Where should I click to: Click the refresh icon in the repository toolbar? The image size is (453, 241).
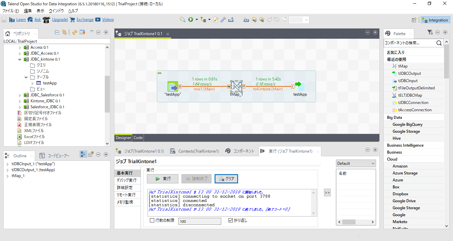click(74, 32)
